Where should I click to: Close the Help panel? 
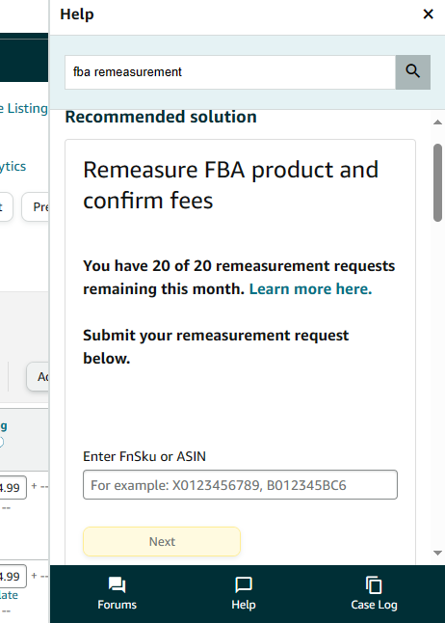(428, 14)
